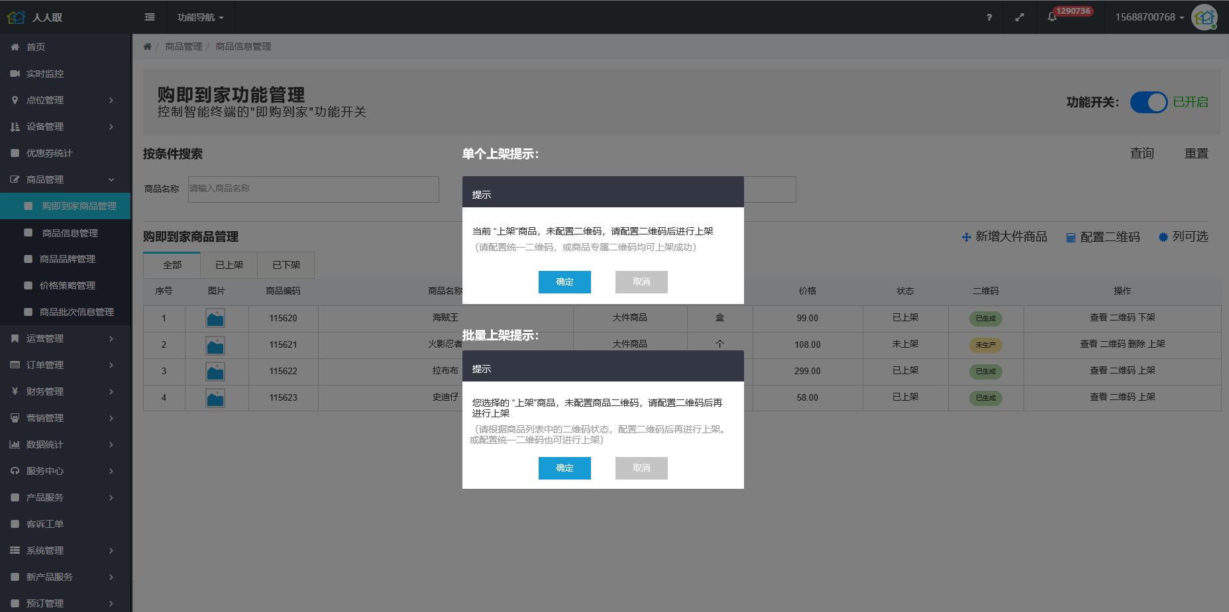This screenshot has height=612, width=1229.
Task: Click the hamburger menu icon in header
Action: 150,17
